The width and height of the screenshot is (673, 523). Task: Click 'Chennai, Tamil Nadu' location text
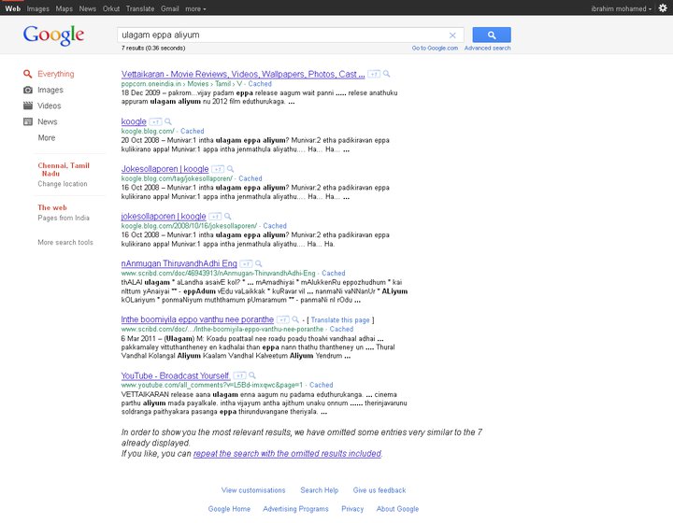pyautogui.click(x=64, y=169)
